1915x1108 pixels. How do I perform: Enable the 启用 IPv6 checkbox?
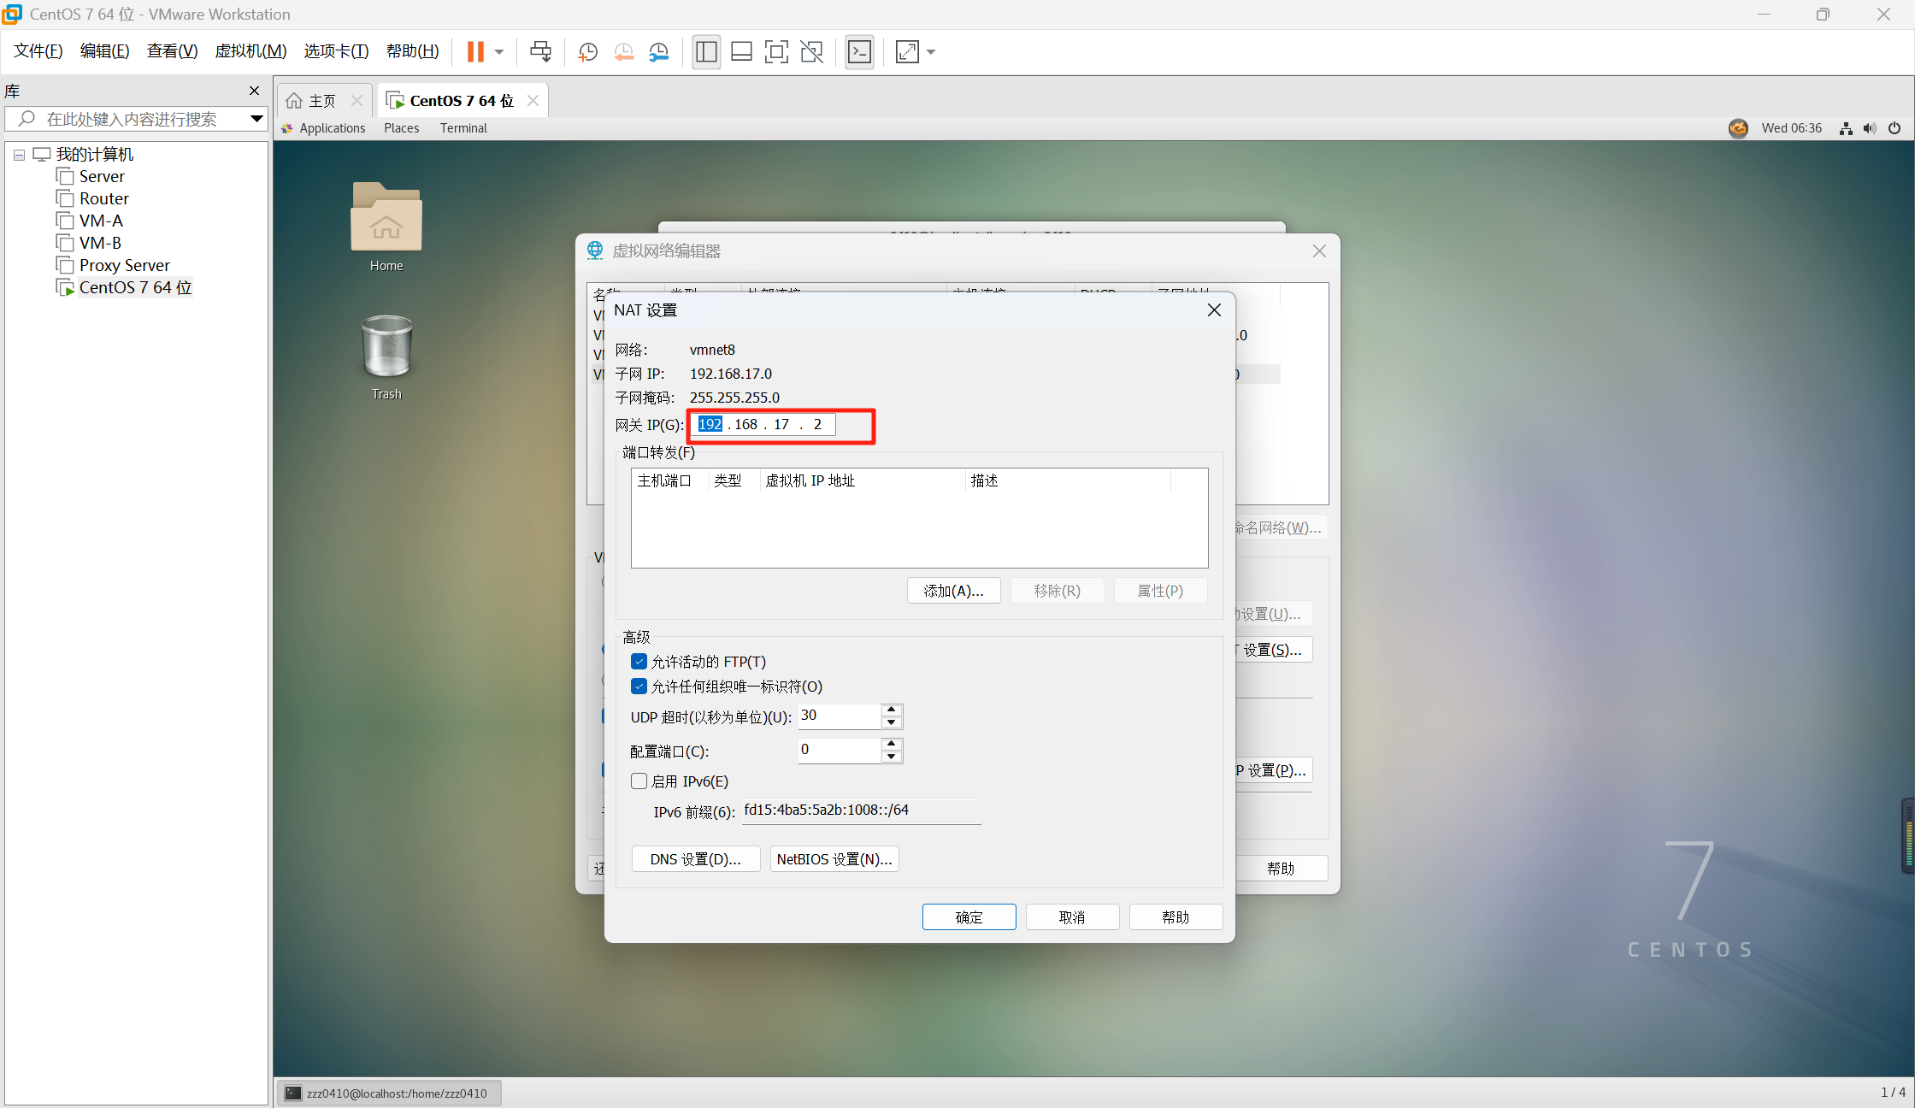pyautogui.click(x=639, y=781)
